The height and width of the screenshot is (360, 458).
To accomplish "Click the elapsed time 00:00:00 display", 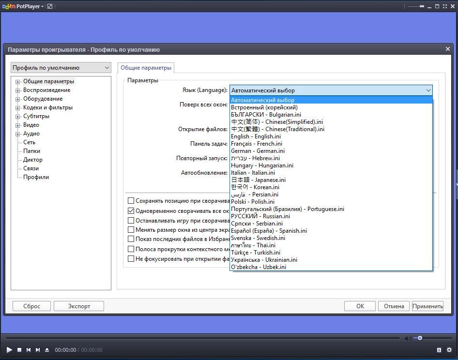I will coord(65,350).
